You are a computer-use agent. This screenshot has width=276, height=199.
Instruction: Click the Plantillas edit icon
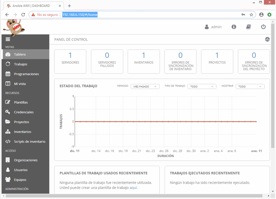[8, 102]
